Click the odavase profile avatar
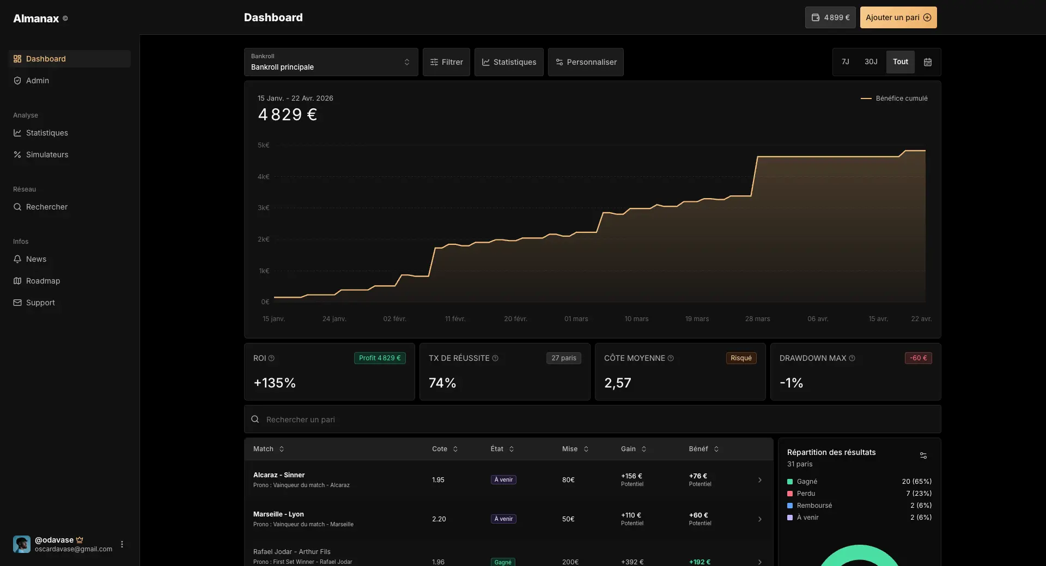The image size is (1046, 566). [22, 544]
